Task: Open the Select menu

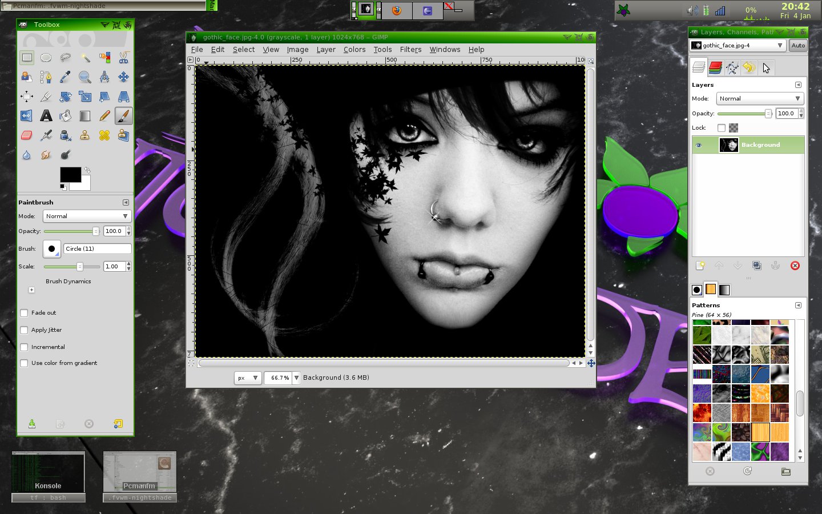Action: tap(244, 50)
